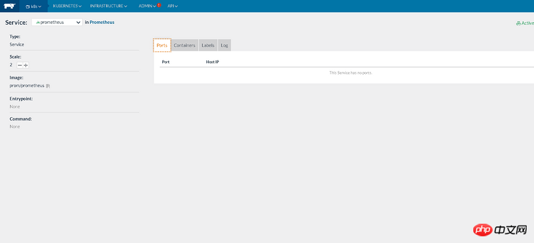534x243 pixels.
Task: Decrease scale with the minus button
Action: [20, 65]
